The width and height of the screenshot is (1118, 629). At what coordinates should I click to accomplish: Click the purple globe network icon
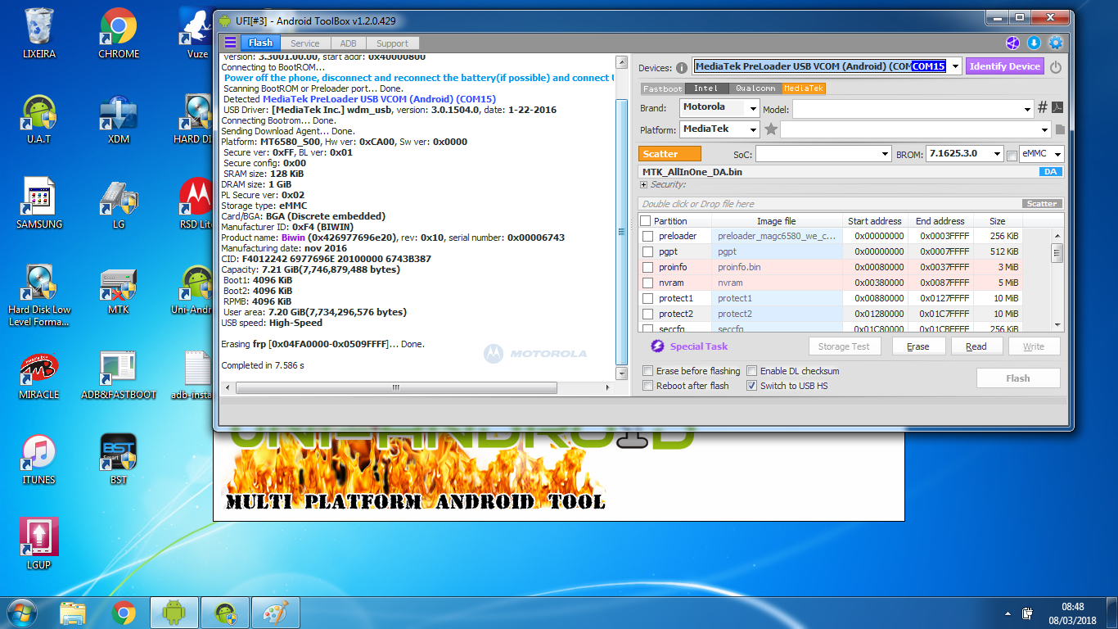[x=1012, y=43]
